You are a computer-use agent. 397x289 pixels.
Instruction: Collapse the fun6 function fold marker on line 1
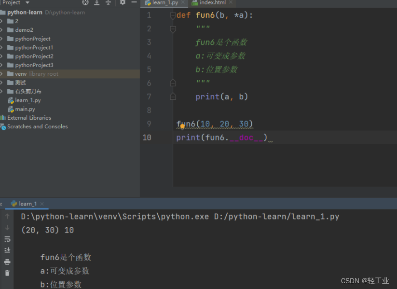pyautogui.click(x=173, y=15)
